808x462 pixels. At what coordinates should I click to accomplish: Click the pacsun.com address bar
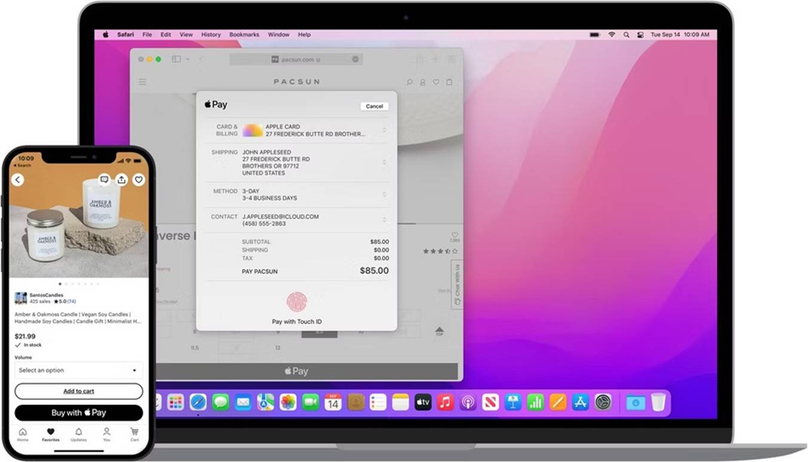[x=297, y=59]
